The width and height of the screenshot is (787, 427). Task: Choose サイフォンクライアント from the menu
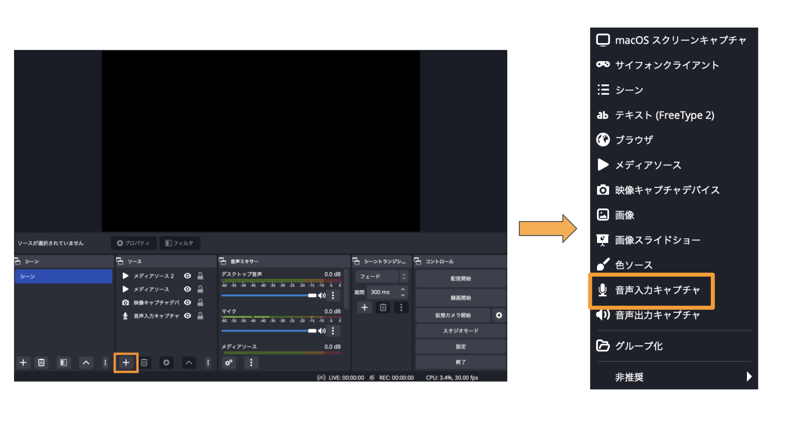tap(673, 65)
